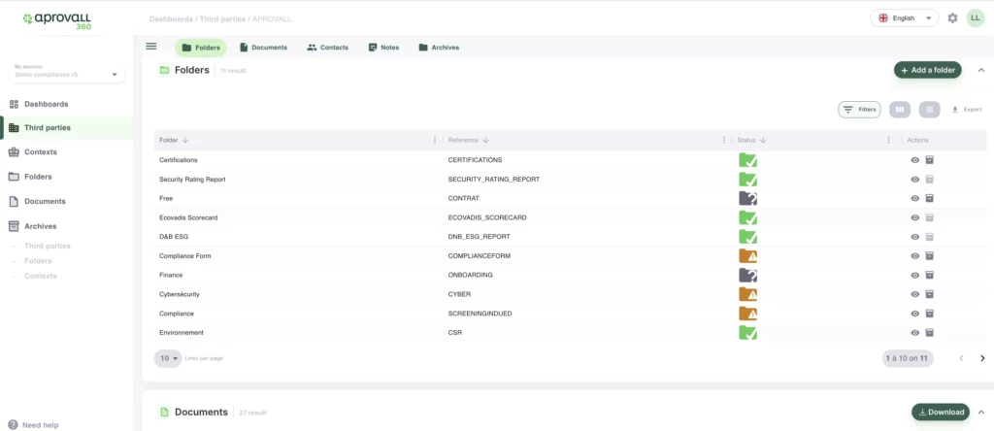
Task: Archive the Certifications folder
Action: [929, 160]
